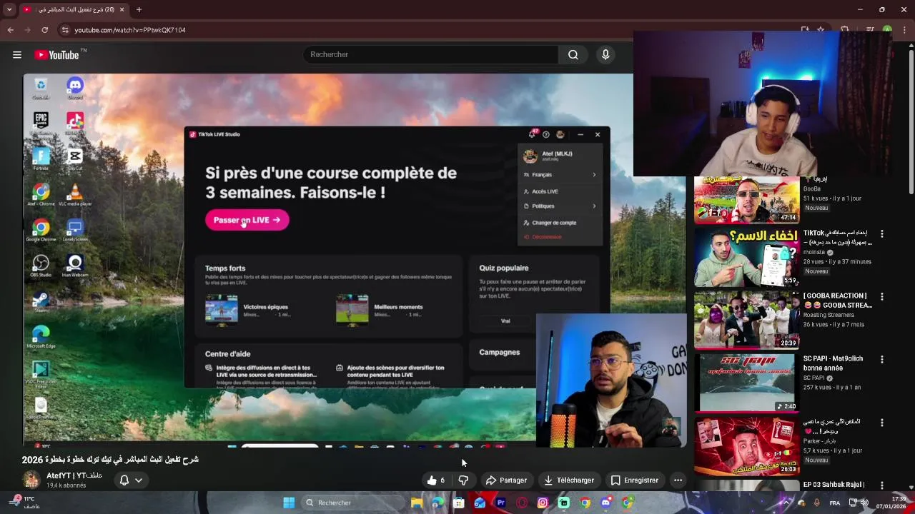Viewport: 915px width, 514px height.
Task: Open Adobe Premiere Pro from the taskbar
Action: (x=500, y=503)
